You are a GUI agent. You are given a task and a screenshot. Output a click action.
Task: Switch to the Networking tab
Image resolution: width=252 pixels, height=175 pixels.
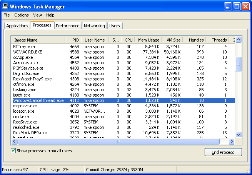[94, 26]
